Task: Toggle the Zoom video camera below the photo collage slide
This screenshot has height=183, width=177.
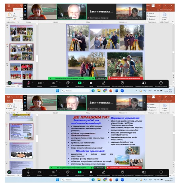Action: pyautogui.click(x=40, y=83)
